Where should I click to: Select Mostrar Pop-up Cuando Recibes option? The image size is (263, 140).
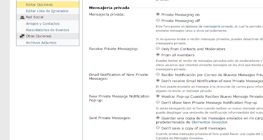click(158, 96)
